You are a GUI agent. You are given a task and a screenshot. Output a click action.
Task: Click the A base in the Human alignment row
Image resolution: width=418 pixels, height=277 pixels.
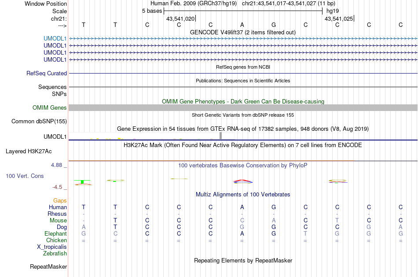pos(242,207)
